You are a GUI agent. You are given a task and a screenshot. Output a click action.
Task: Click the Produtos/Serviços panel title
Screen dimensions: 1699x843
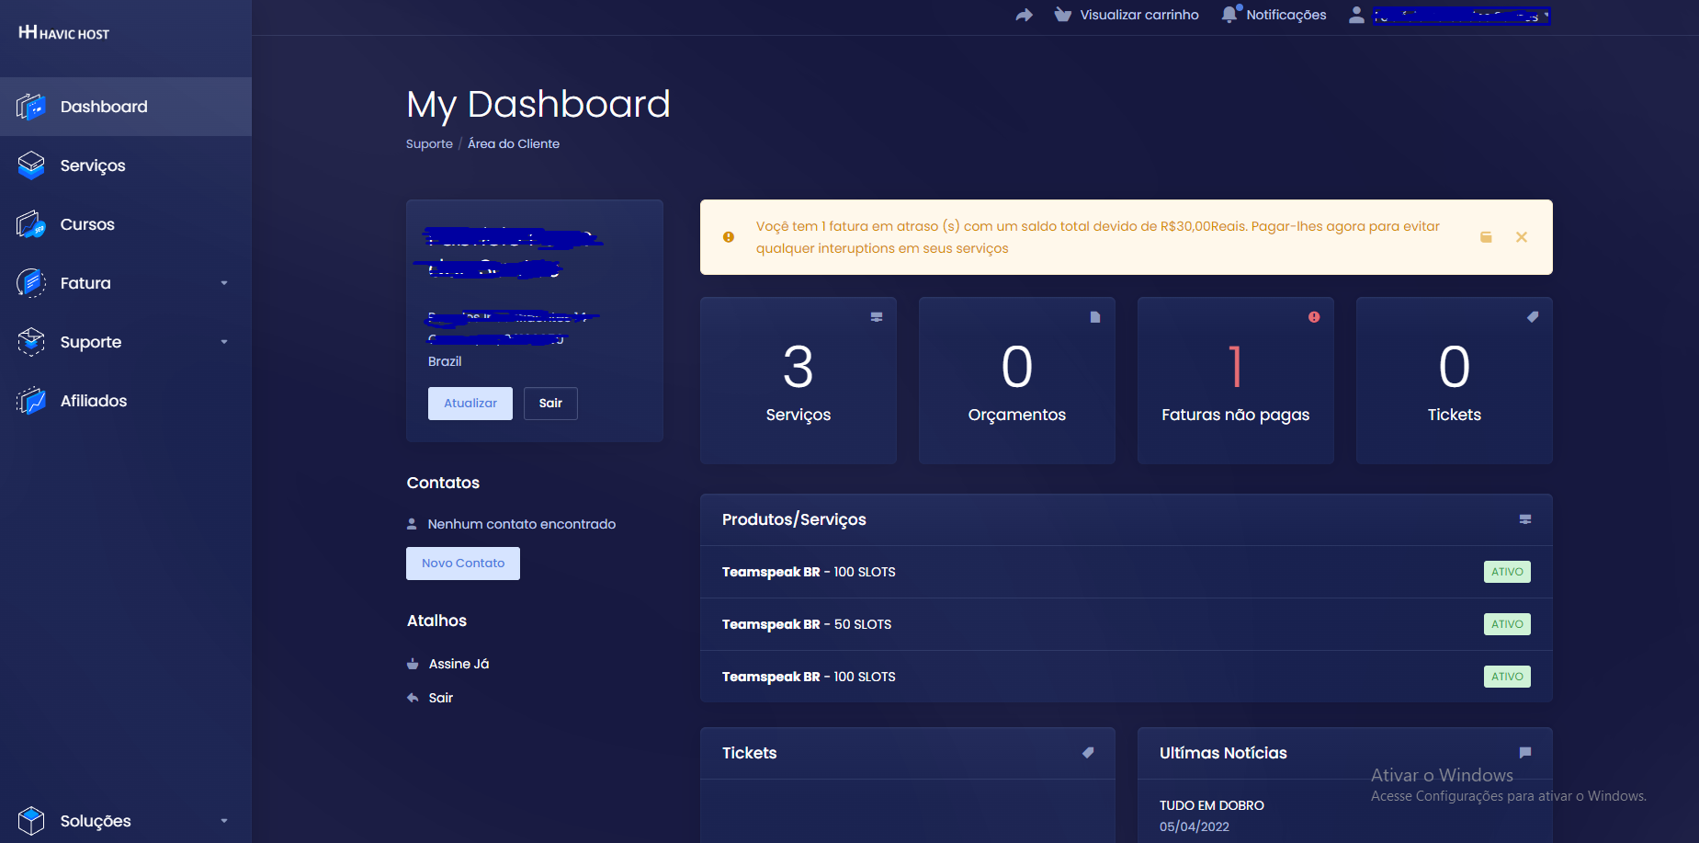click(x=794, y=519)
